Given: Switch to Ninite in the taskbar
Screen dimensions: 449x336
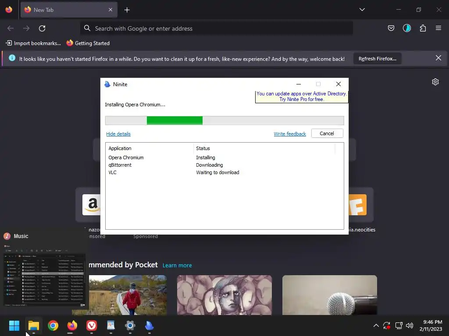Looking at the screenshot, I should (x=149, y=325).
